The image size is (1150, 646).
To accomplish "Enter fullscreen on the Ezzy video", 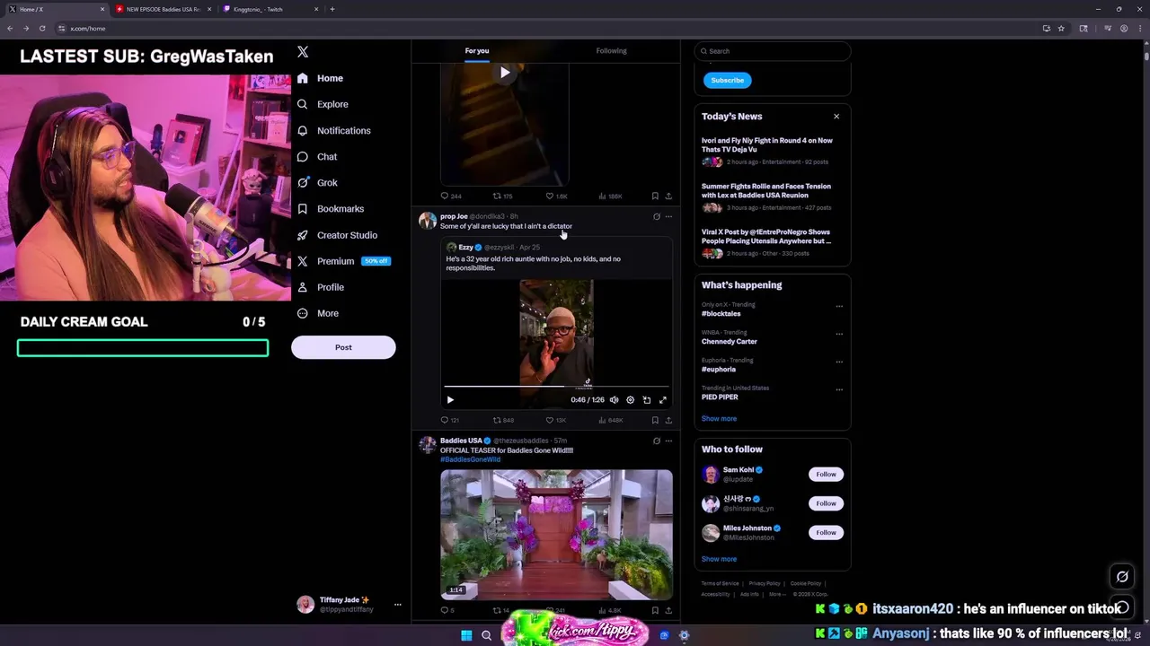I will point(663,400).
